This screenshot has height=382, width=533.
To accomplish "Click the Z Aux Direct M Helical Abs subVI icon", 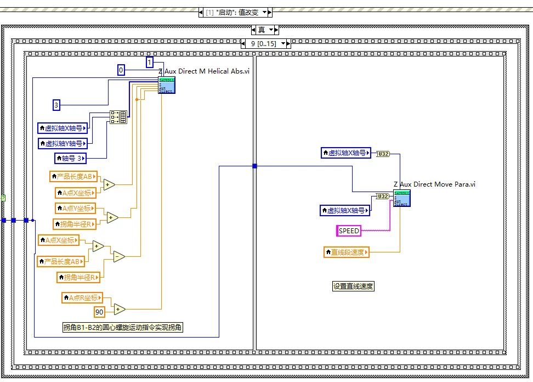I will (167, 85).
